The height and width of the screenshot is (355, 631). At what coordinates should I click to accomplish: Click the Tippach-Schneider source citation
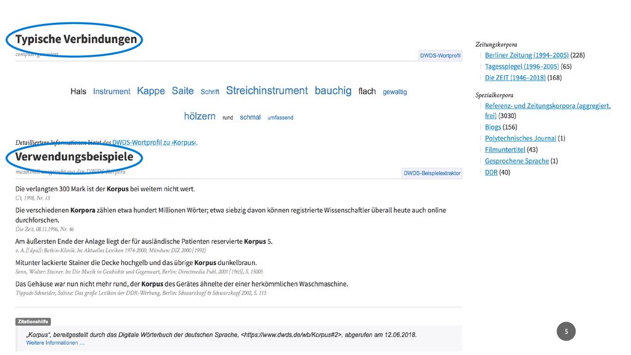[141, 293]
